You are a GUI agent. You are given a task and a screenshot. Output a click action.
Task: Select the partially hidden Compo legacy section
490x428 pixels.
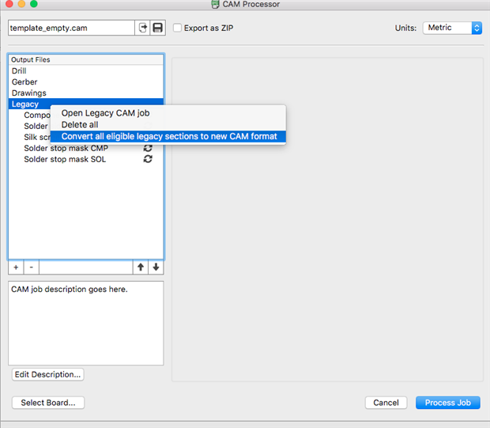coord(36,116)
